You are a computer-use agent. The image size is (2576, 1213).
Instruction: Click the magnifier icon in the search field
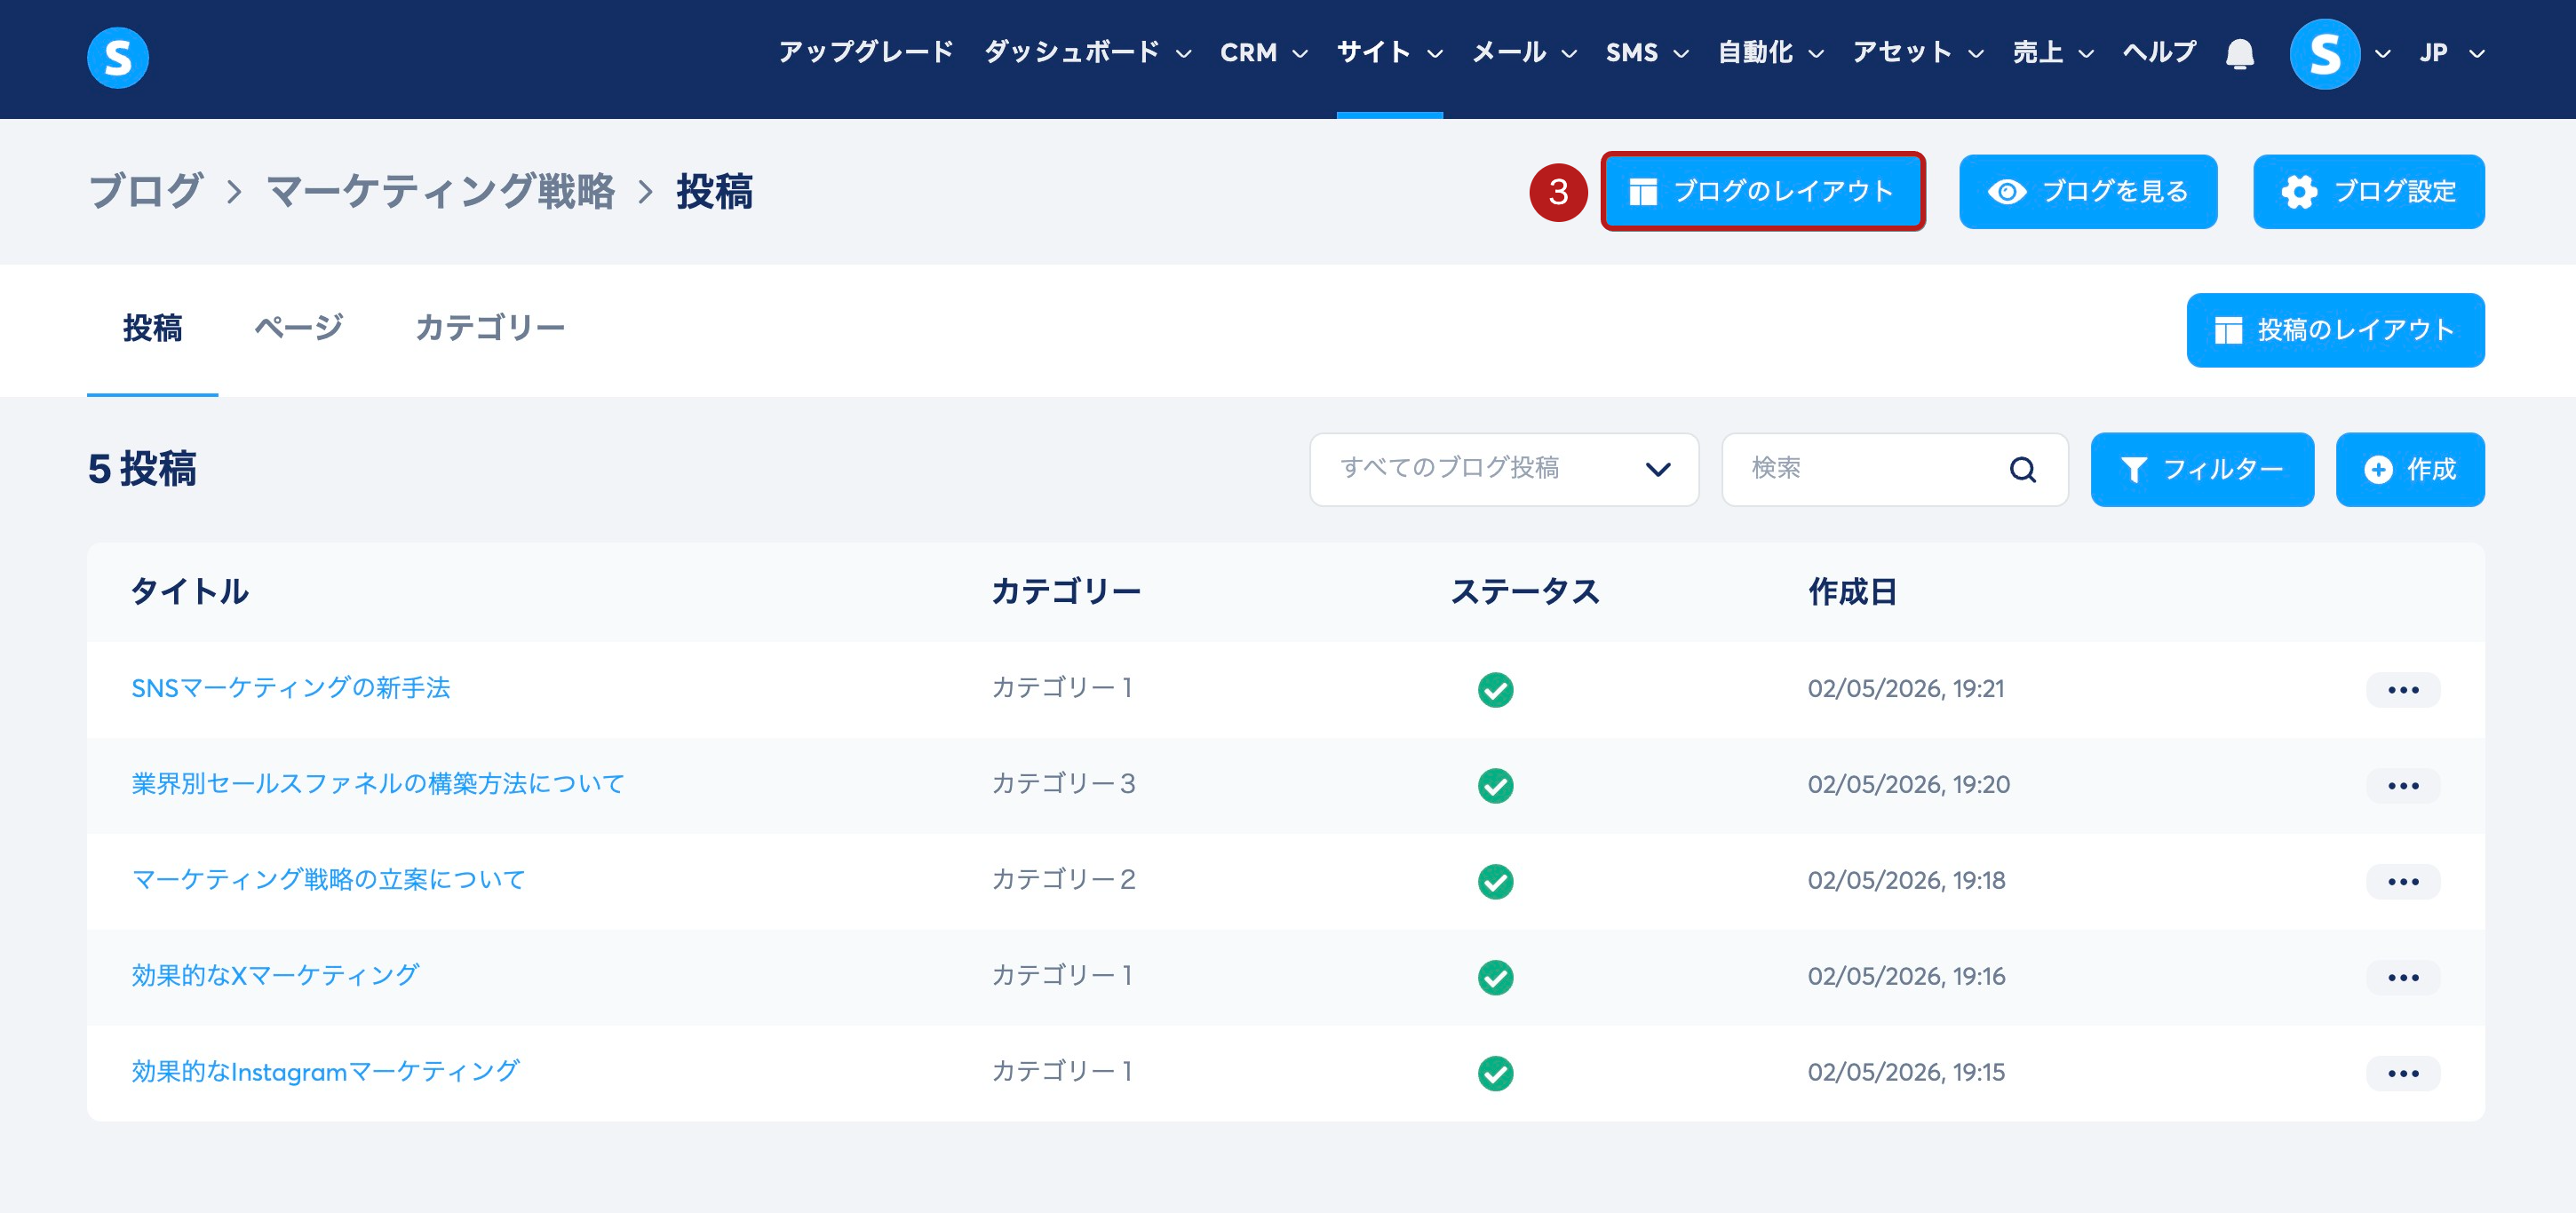(2022, 469)
